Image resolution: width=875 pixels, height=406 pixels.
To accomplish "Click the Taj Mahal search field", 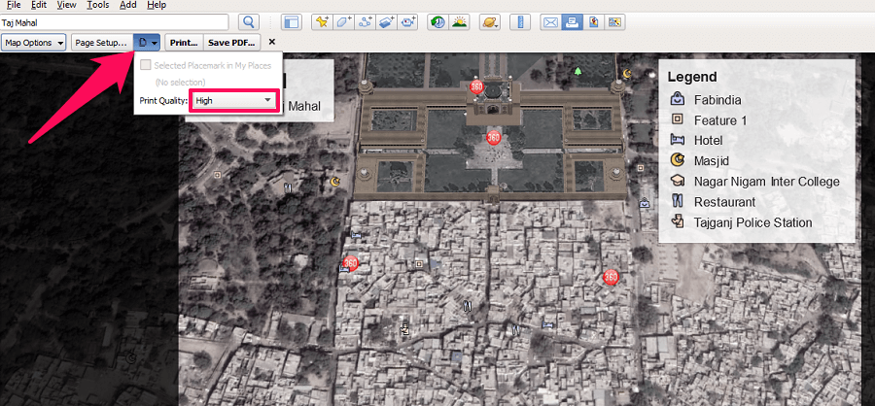I will click(x=115, y=21).
